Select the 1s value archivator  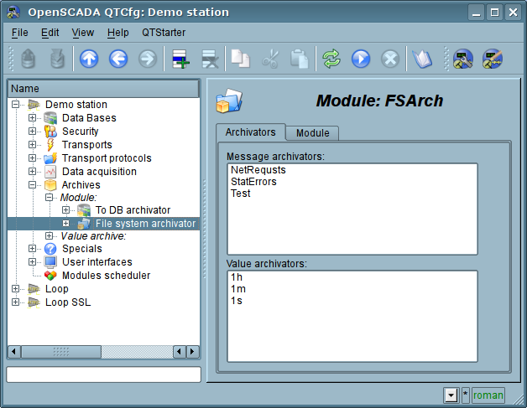237,301
